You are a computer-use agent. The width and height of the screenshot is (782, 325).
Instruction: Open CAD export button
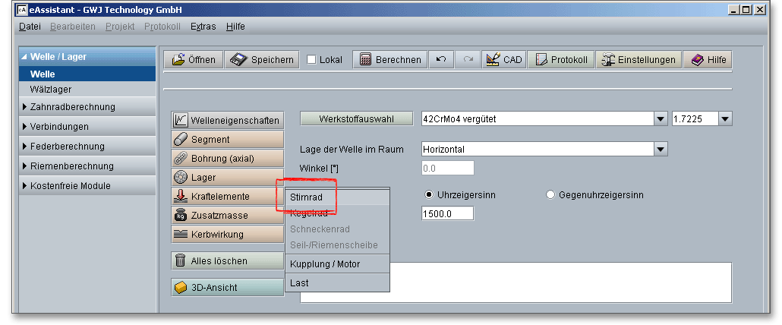503,60
